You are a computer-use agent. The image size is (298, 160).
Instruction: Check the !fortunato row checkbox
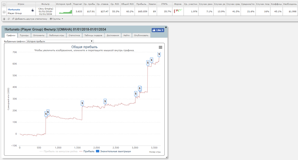click(4, 12)
